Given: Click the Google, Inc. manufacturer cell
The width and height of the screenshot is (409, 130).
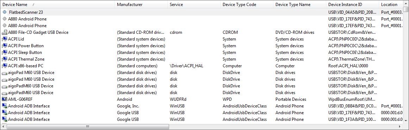Looking at the screenshot, I should point(128,106).
